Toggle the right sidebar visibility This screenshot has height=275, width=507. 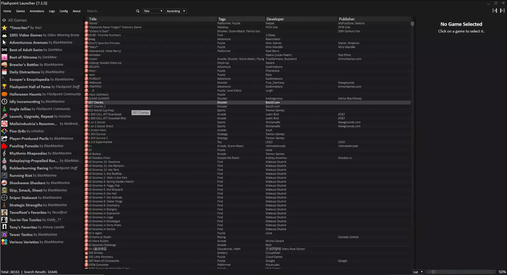(502, 11)
